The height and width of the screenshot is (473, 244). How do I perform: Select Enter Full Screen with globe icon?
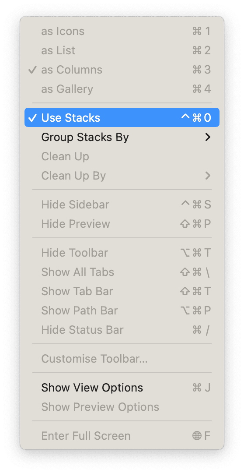click(122, 436)
